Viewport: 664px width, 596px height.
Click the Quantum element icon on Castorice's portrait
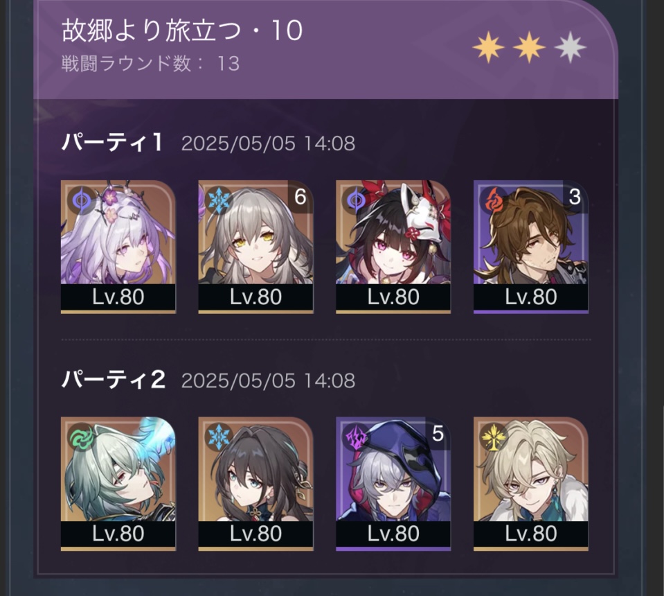tap(80, 199)
